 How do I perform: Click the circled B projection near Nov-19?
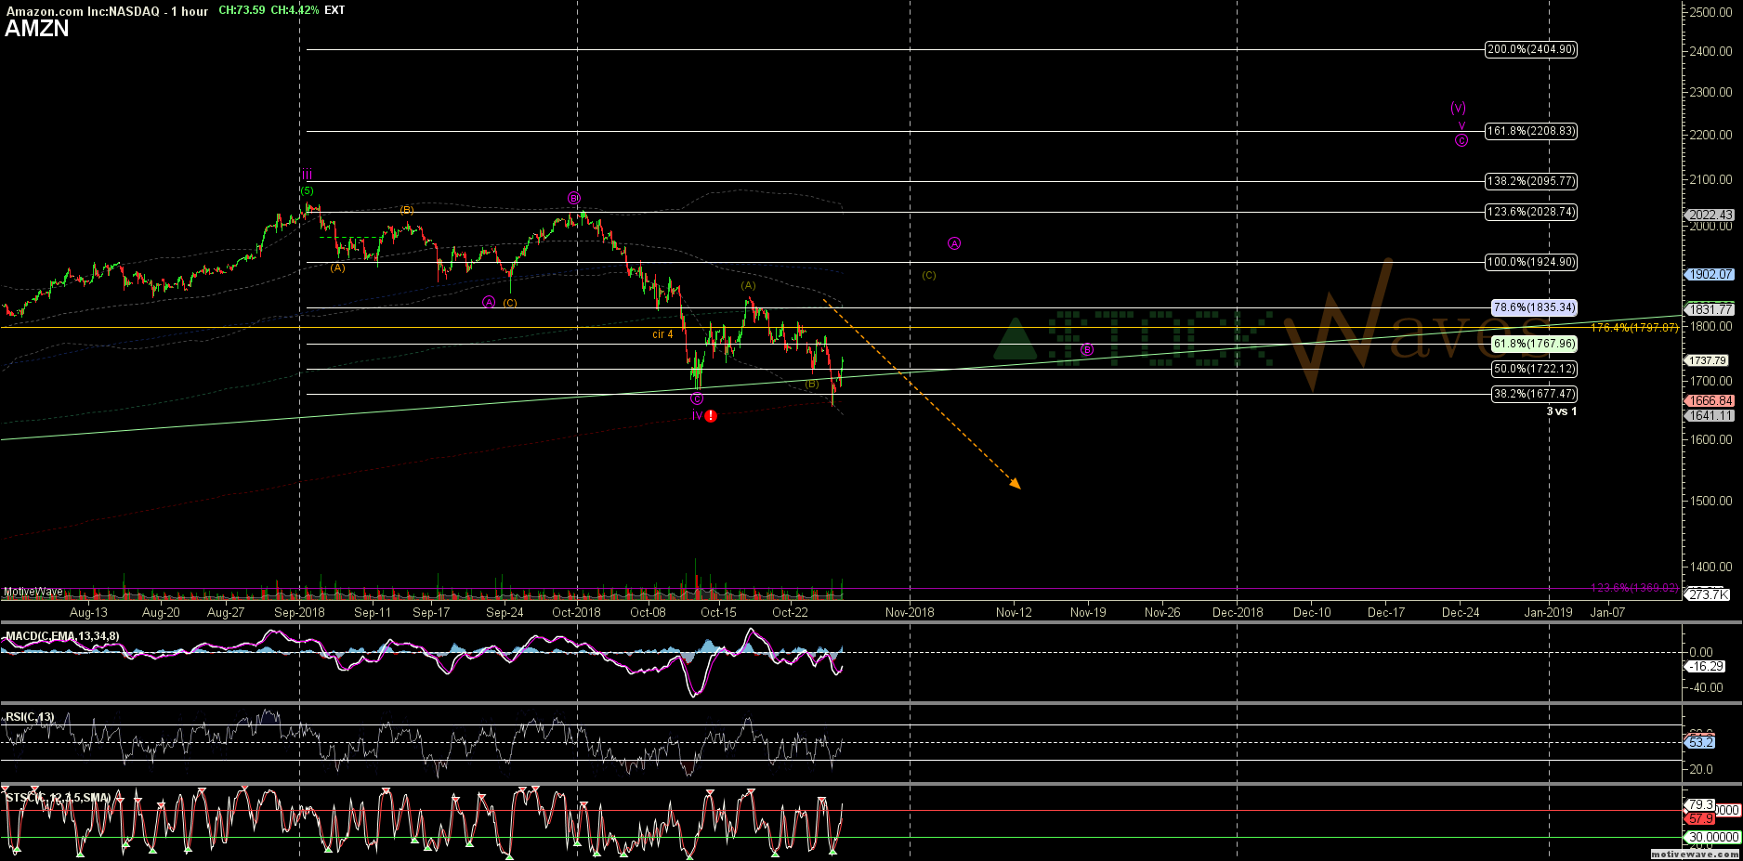point(1087,349)
